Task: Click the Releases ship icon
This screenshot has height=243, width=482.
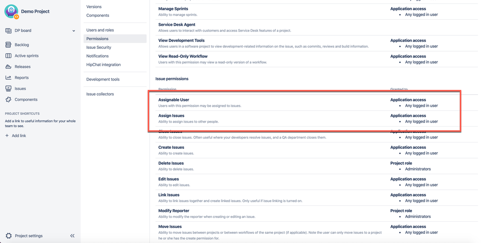Action: [8, 67]
